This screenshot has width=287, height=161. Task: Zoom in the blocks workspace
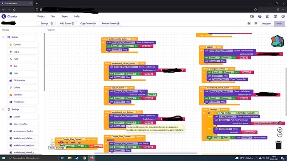[x=280, y=129]
